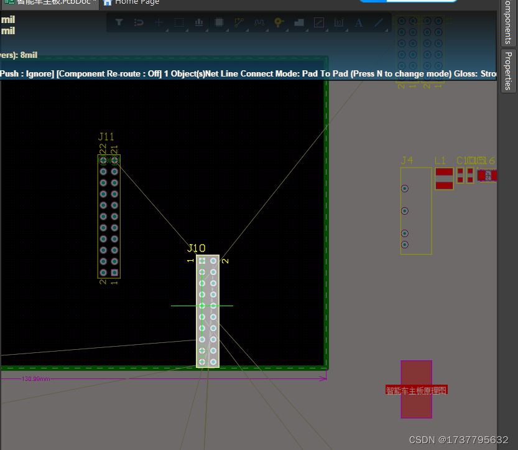This screenshot has height=450, width=518.
Task: Select pad 2 of connector J10
Action: [x=213, y=261]
